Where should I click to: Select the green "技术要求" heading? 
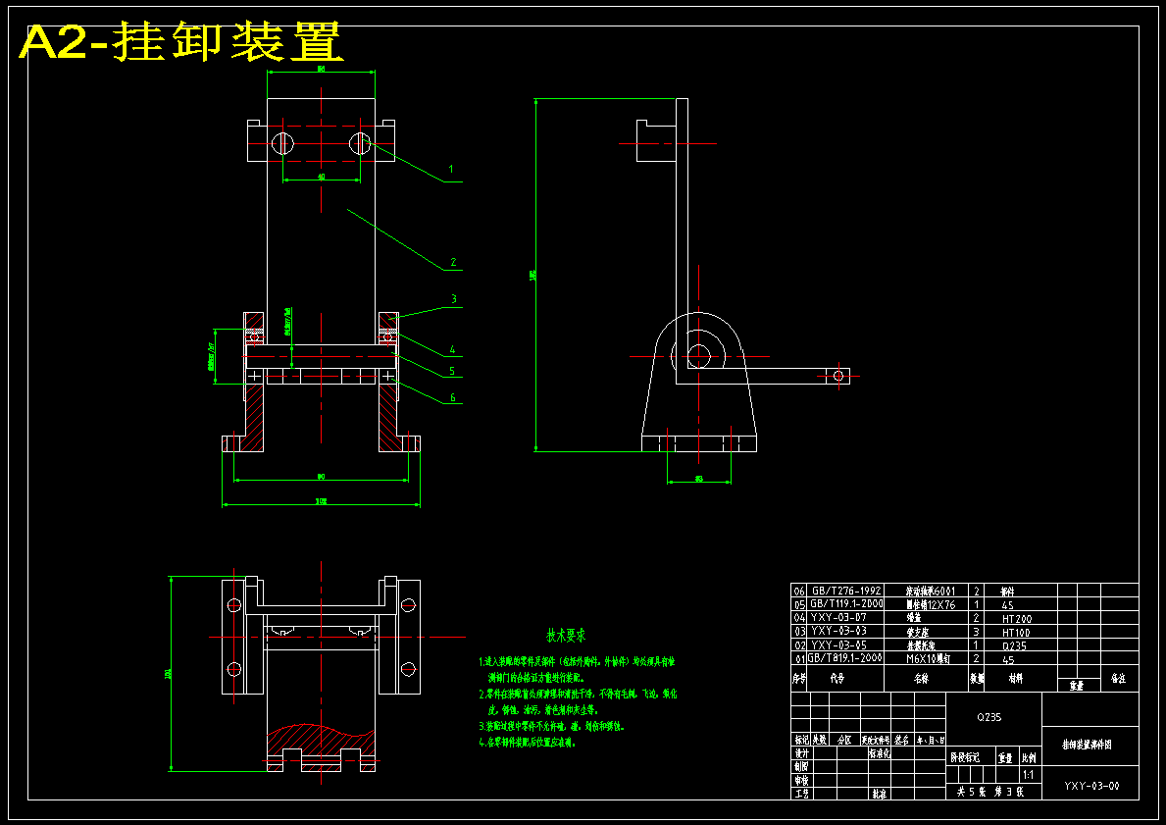click(x=567, y=636)
